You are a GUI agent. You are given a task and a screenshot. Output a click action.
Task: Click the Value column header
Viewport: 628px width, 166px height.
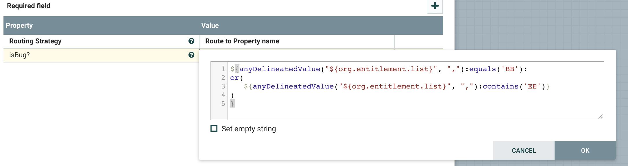[210, 25]
